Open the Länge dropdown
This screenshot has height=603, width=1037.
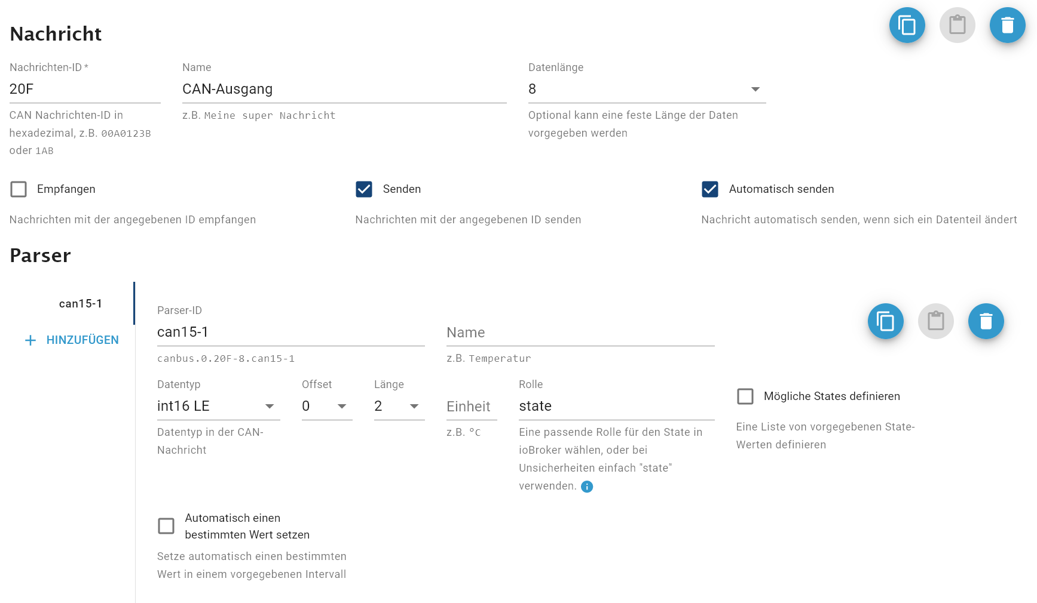pyautogui.click(x=399, y=407)
